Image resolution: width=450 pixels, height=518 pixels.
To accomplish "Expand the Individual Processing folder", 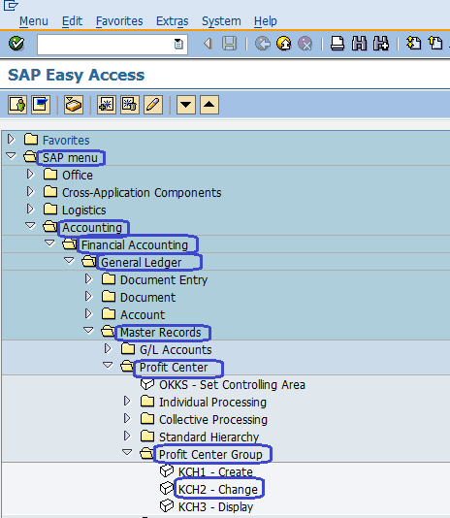I will coord(127,401).
